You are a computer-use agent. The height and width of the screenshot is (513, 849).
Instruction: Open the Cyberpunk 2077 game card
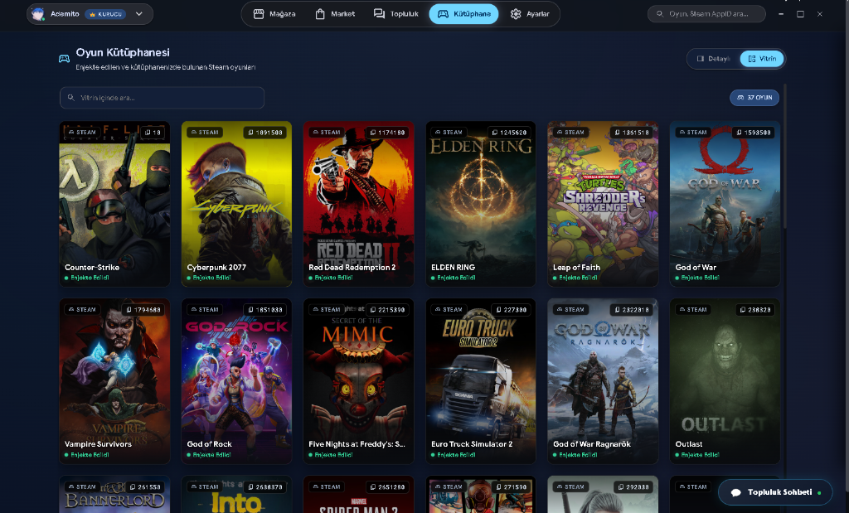[236, 204]
